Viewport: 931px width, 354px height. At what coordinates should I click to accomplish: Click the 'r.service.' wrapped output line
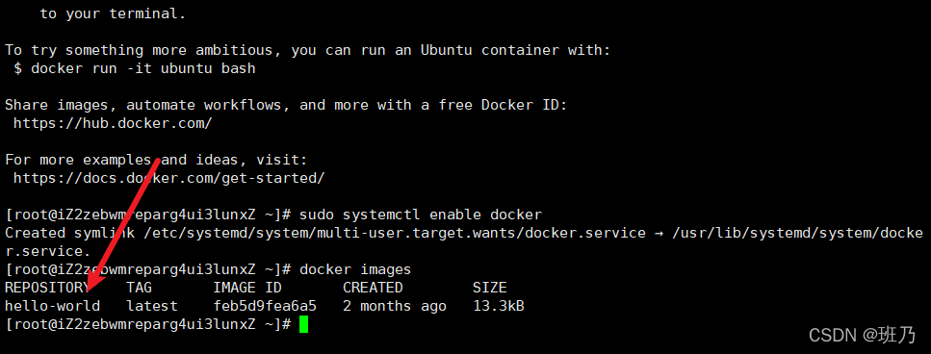pyautogui.click(x=47, y=251)
